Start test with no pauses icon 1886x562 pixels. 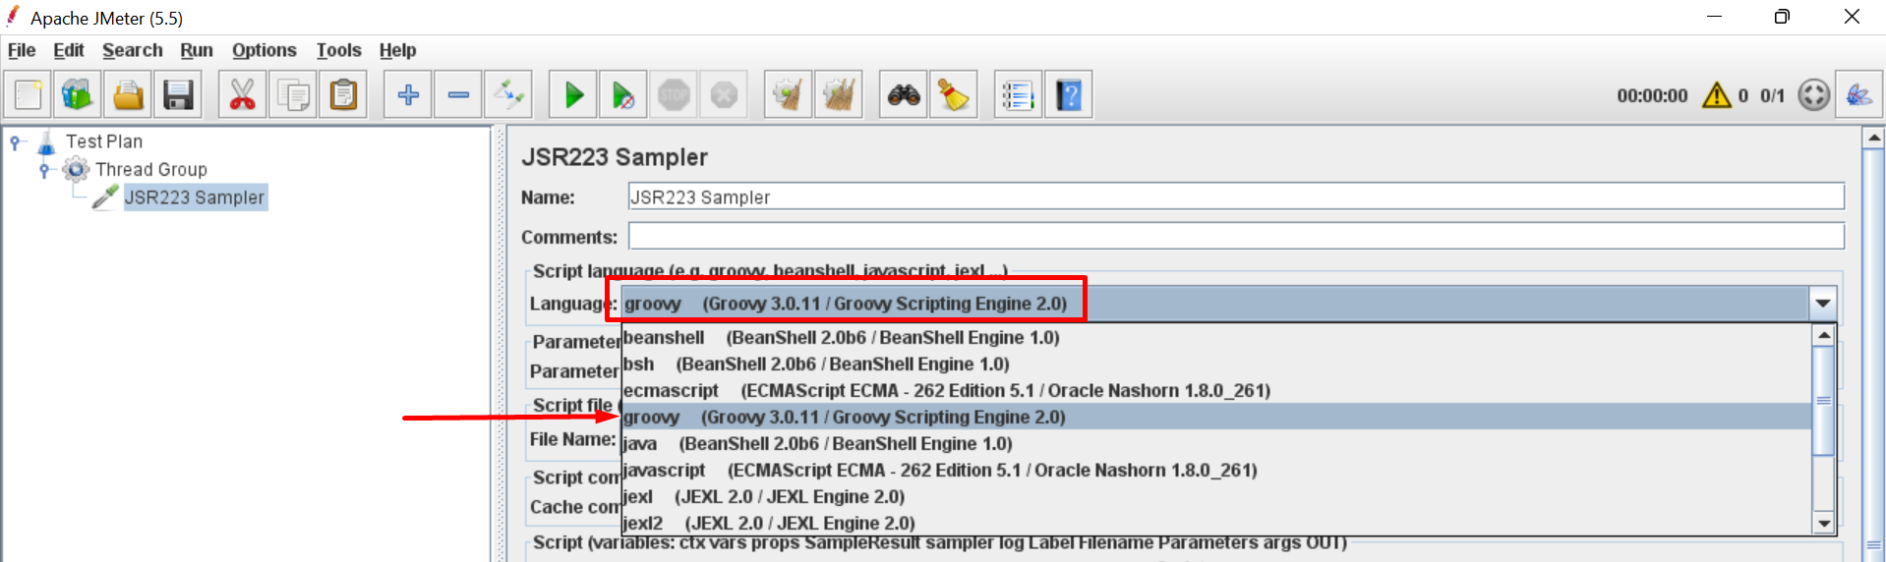[623, 95]
